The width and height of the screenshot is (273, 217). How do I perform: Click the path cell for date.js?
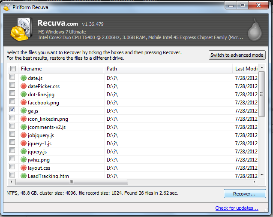pos(168,78)
